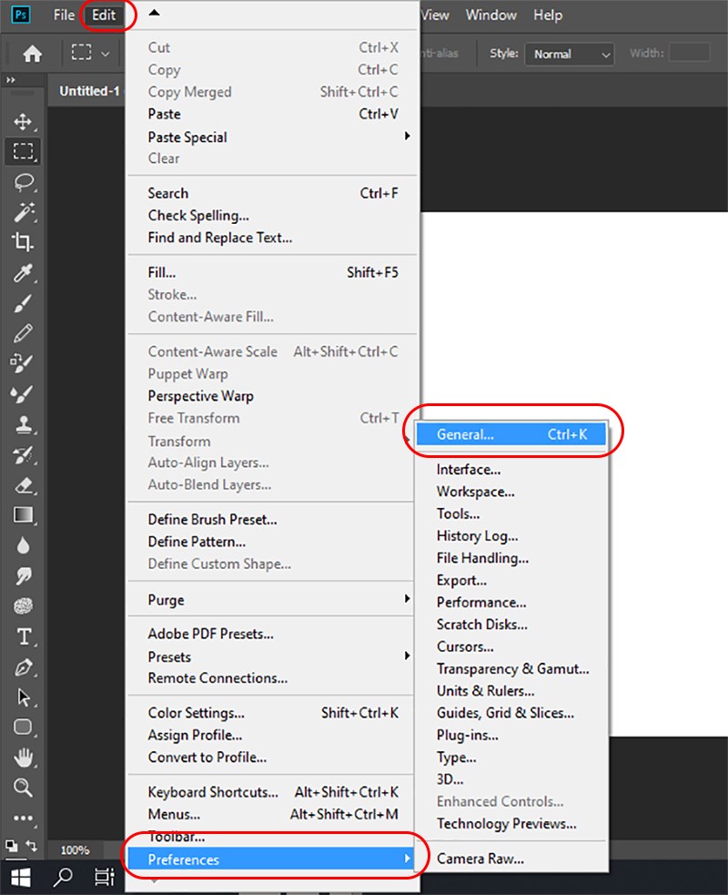Select the Sponge tool
Screen dimensions: 728x895
(x=23, y=605)
